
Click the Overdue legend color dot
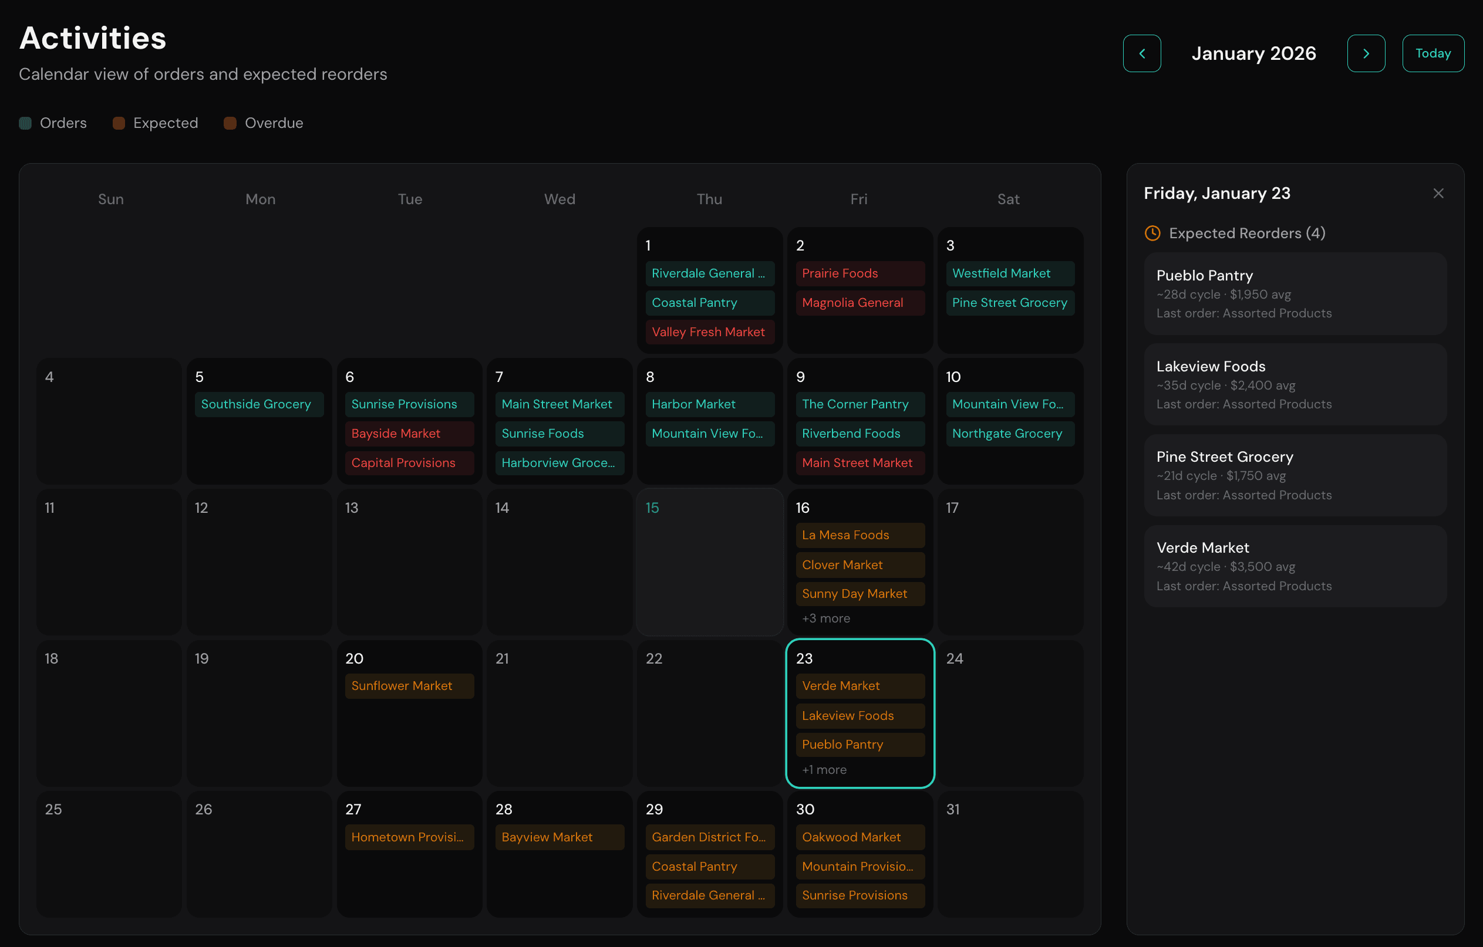point(230,123)
